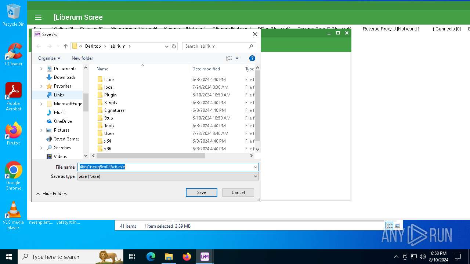The height and width of the screenshot is (264, 470).
Task: Refresh the lebirium folder view
Action: click(174, 46)
